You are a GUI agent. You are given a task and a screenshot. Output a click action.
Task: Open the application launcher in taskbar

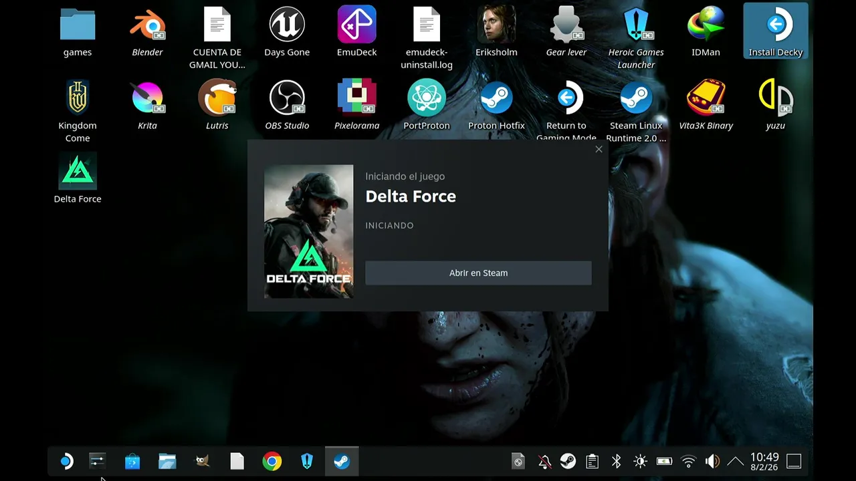pos(66,461)
